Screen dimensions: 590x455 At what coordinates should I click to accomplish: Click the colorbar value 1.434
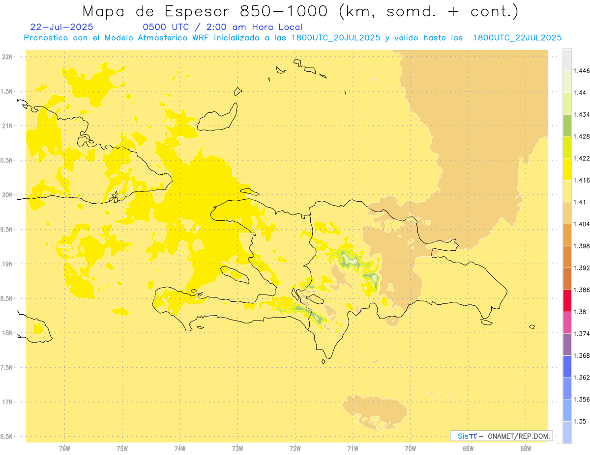click(582, 114)
